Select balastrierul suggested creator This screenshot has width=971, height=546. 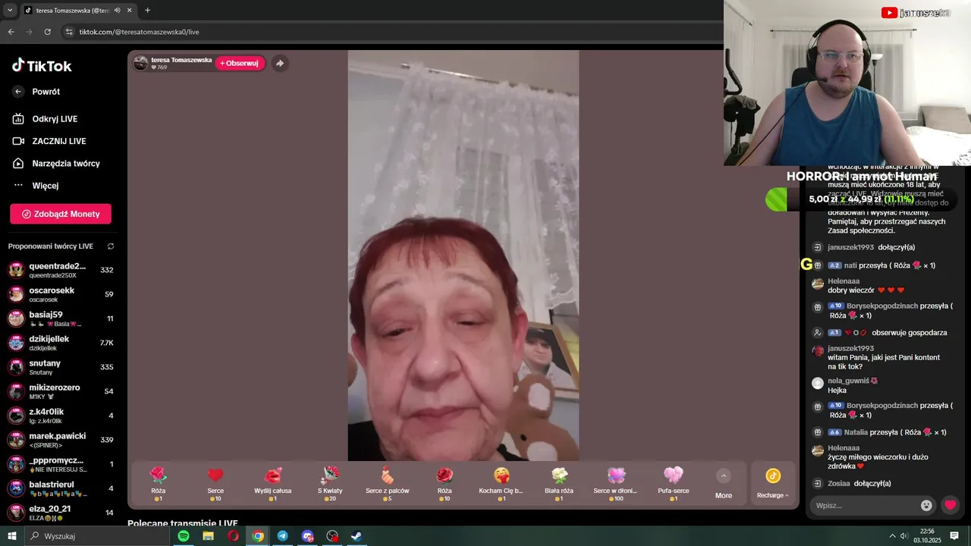[x=61, y=488]
